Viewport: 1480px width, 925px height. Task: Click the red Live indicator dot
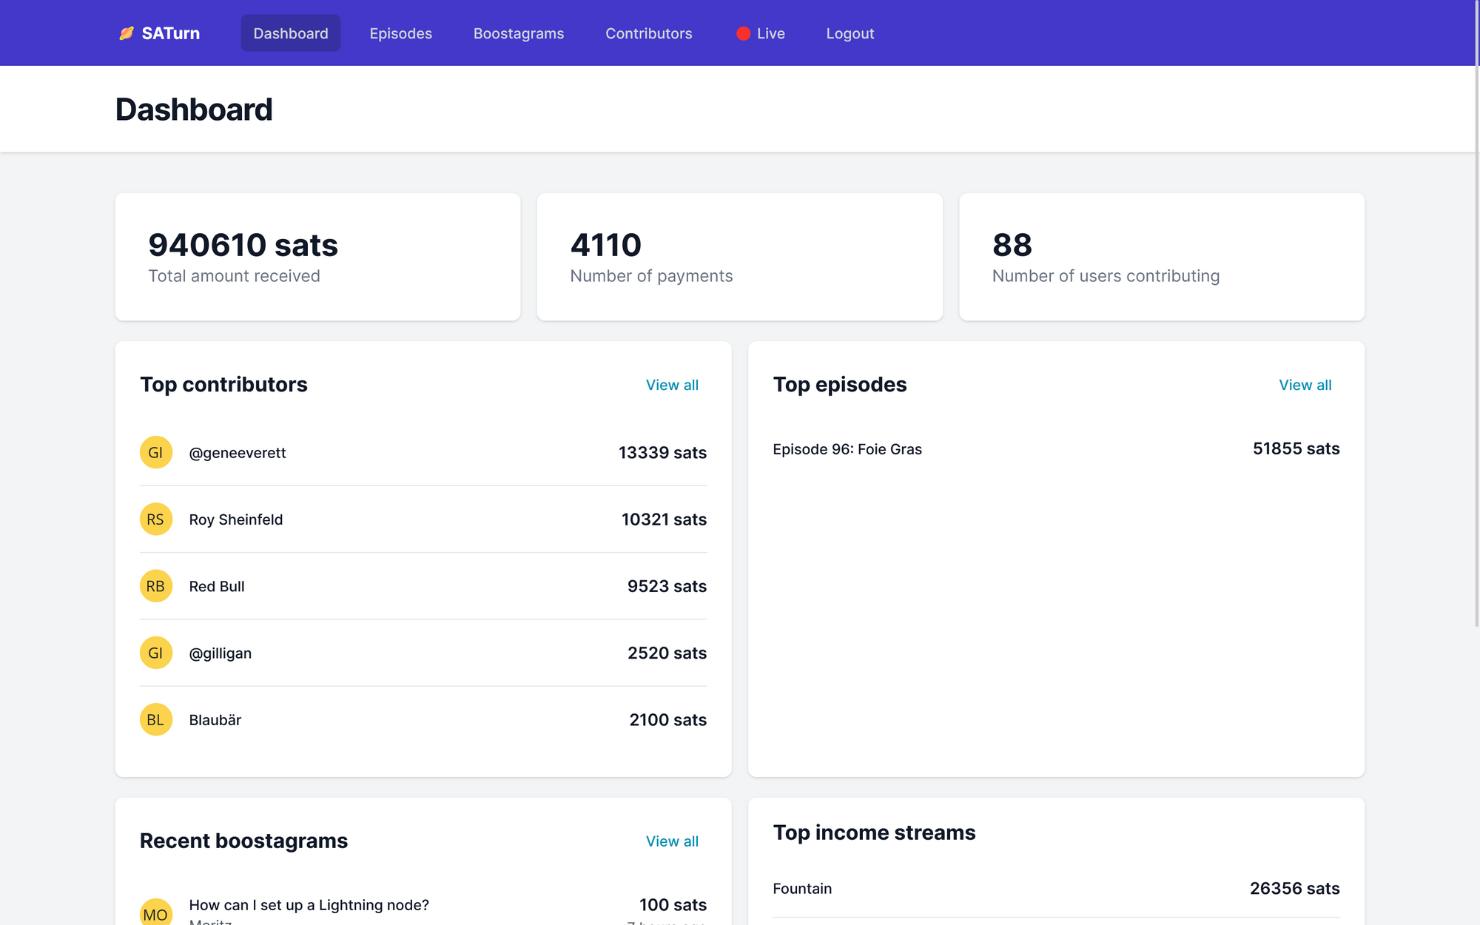tap(743, 33)
